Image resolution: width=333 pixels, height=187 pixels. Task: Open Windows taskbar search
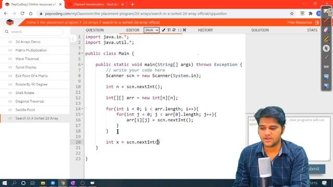(x=14, y=183)
